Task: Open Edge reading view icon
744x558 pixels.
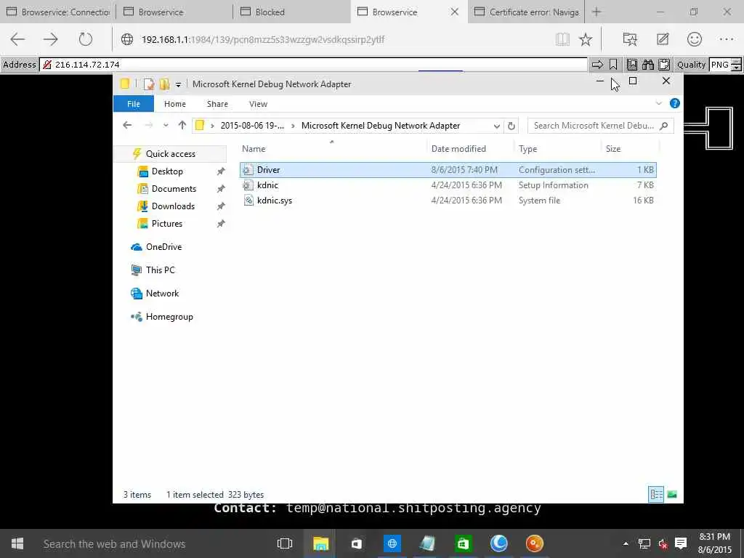Action: coord(562,39)
